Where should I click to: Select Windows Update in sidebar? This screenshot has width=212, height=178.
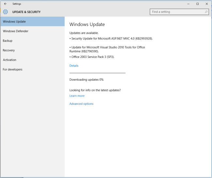click(x=33, y=21)
